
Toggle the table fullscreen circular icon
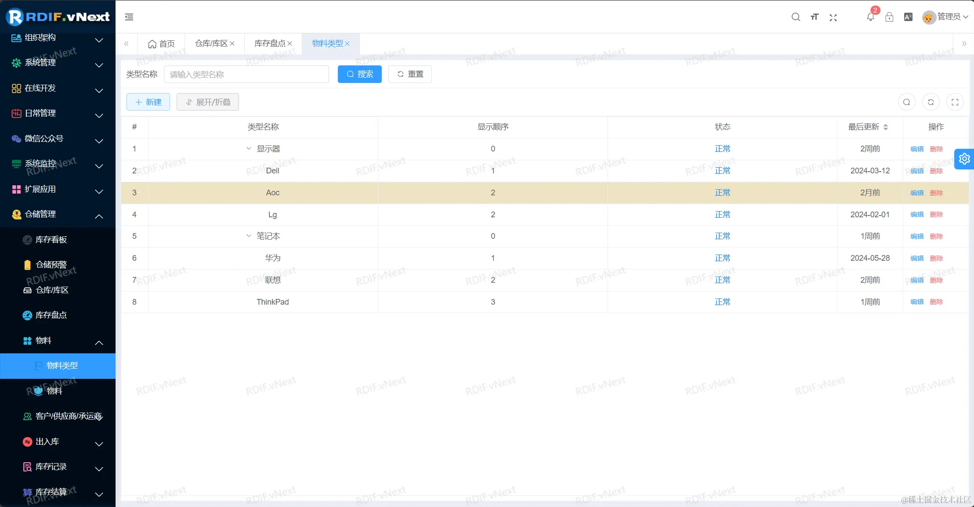(x=955, y=102)
